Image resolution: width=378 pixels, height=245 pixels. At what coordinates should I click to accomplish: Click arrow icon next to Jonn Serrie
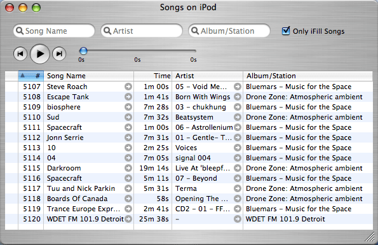coord(128,137)
